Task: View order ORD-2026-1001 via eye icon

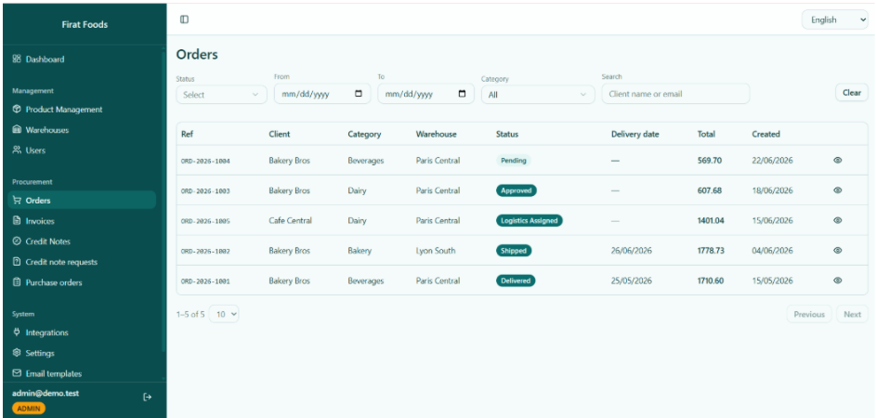Action: pyautogui.click(x=838, y=281)
